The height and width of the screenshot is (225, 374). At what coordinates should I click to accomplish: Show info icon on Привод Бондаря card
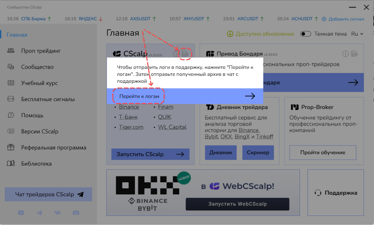(346, 54)
